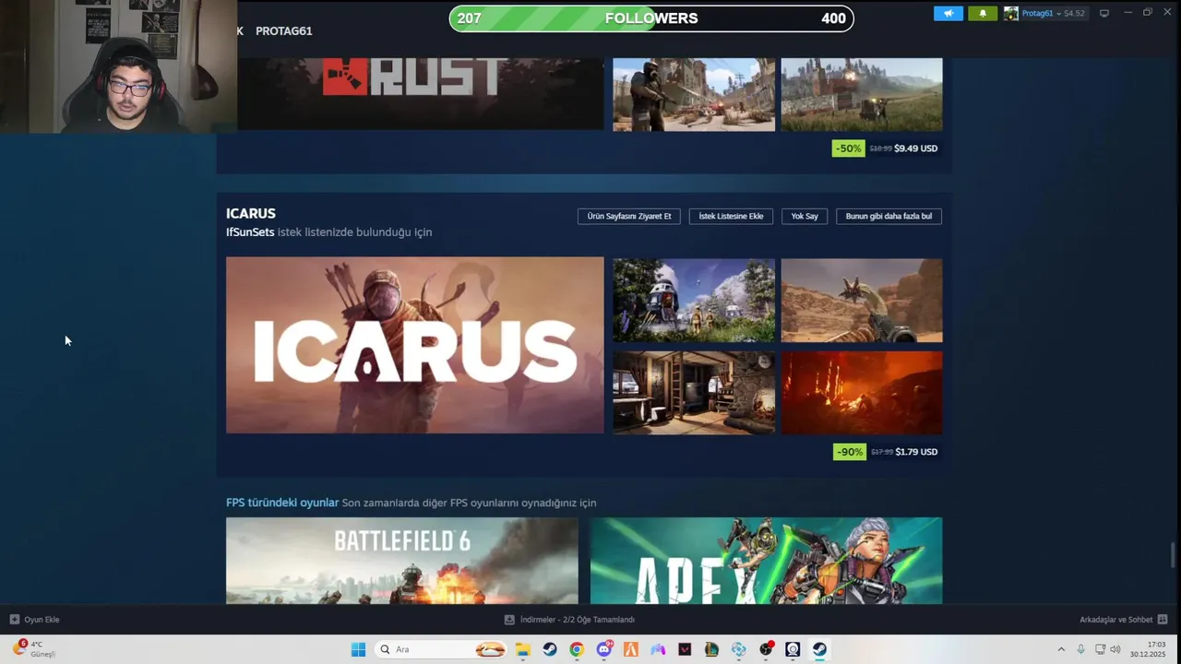Click the ICARUS $1.79 USD price
This screenshot has height=664, width=1181.
[916, 452]
